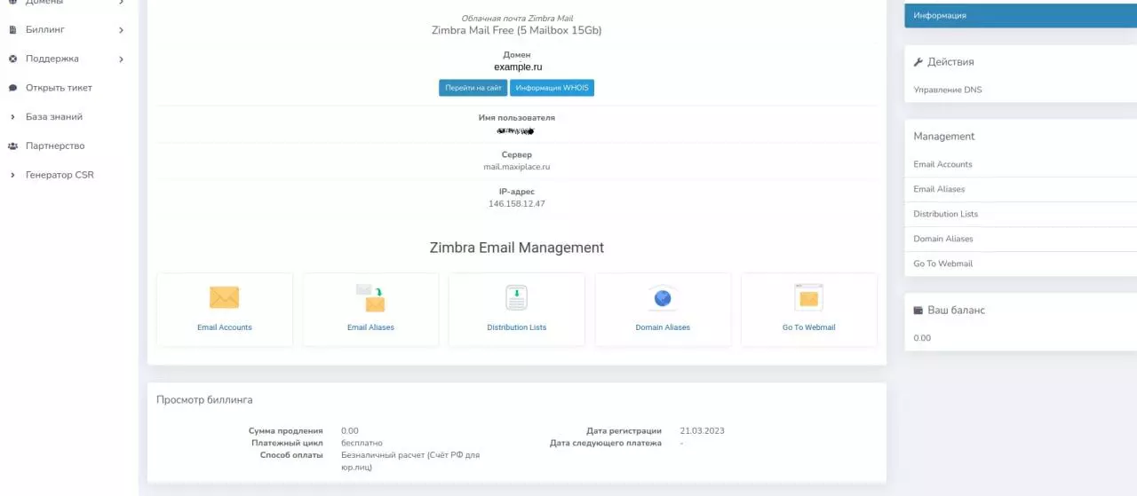
Task: Open Управление DNS under Действия
Action: 948,90
